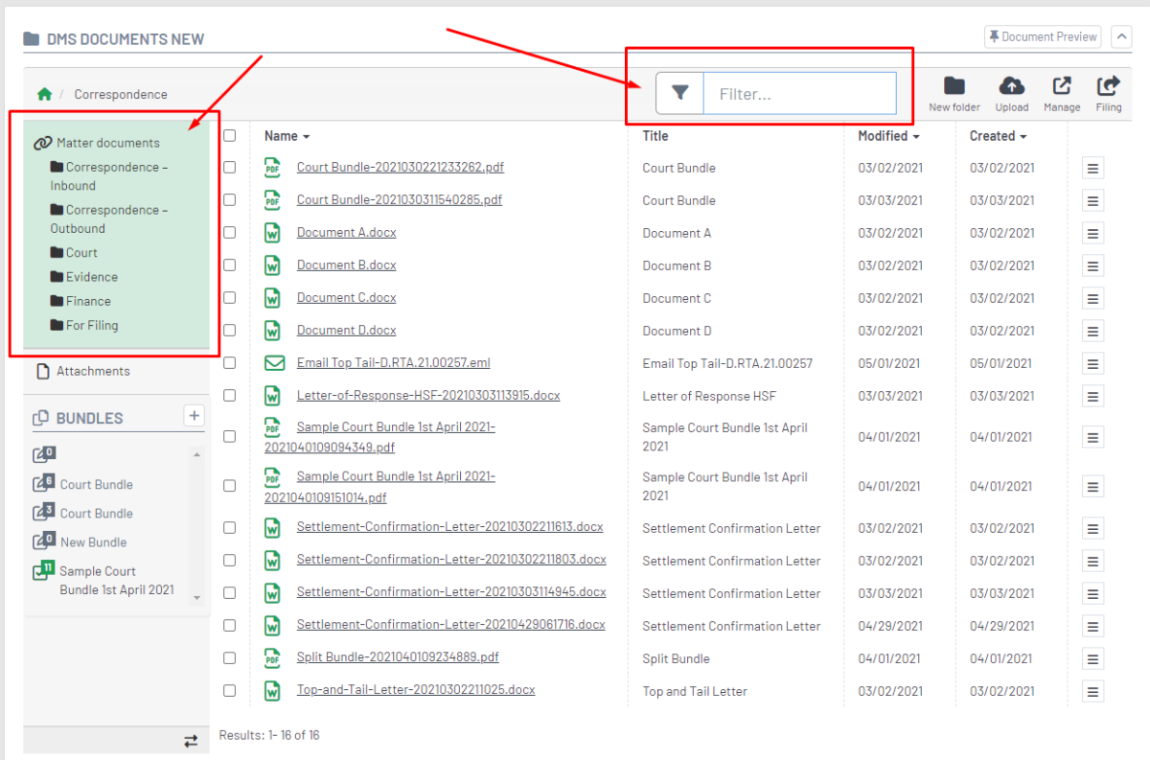Image resolution: width=1150 pixels, height=760 pixels.
Task: Open the actions menu for Top and Tail Letter
Action: (x=1092, y=690)
